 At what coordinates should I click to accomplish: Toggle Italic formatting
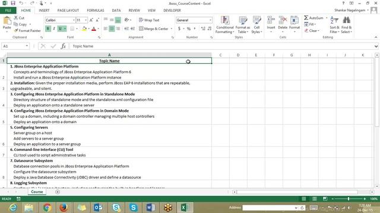54,29
